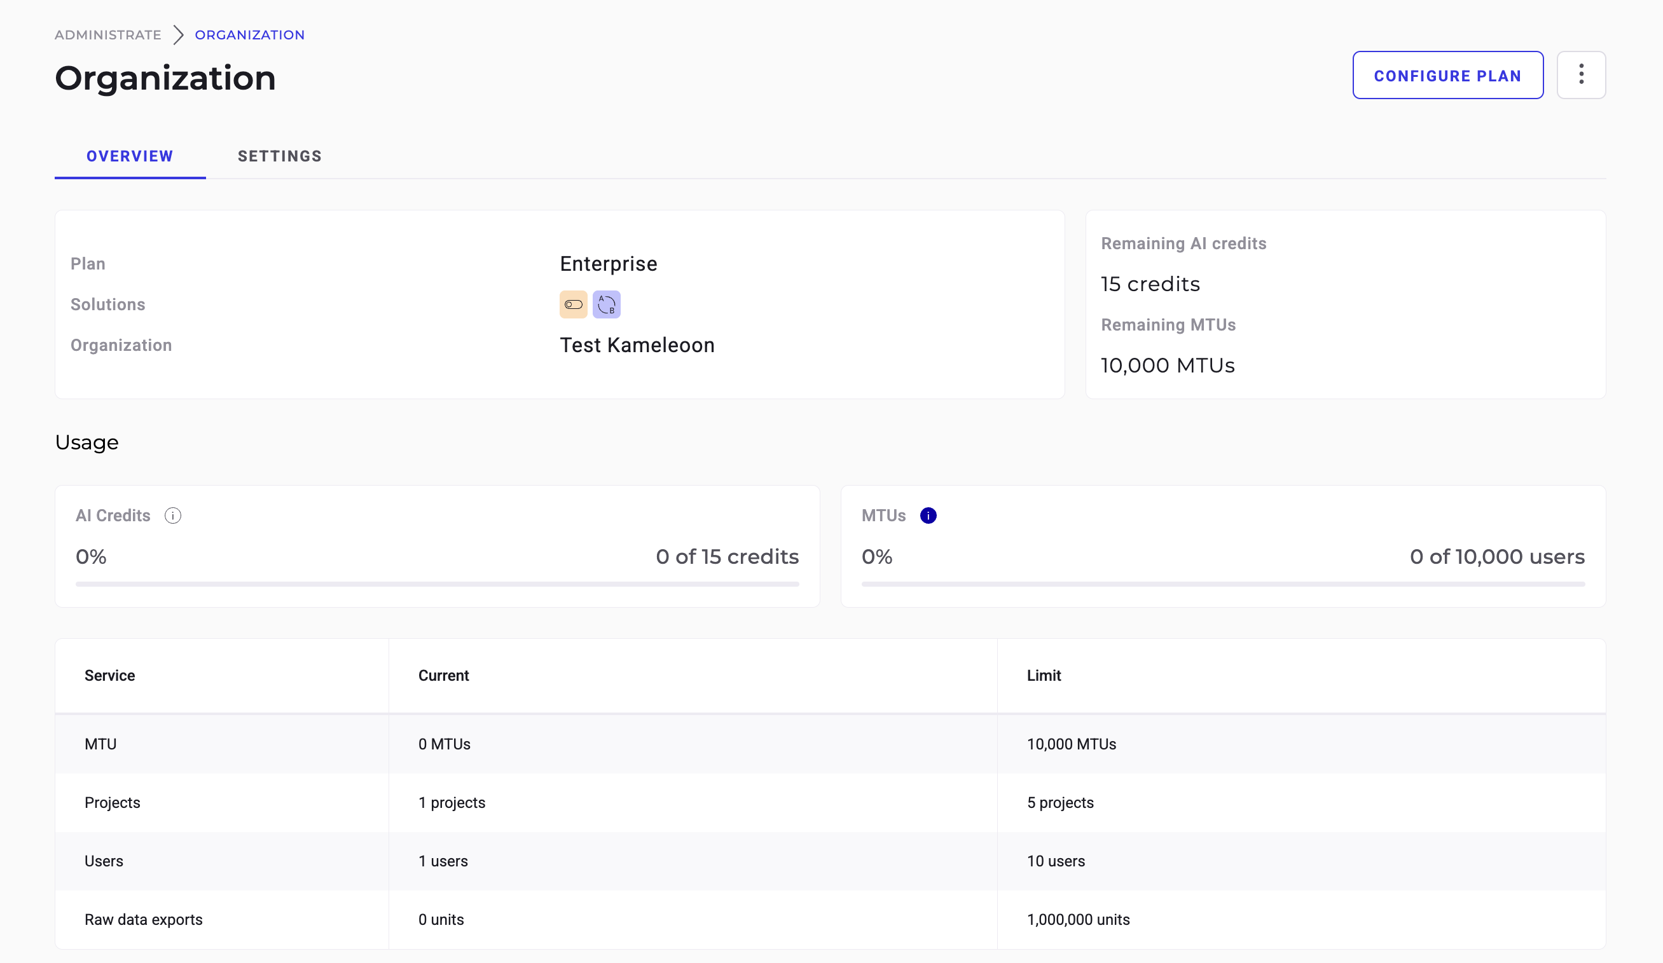This screenshot has width=1663, height=963.
Task: Click the AI Credits usage progress bar
Action: (x=437, y=584)
